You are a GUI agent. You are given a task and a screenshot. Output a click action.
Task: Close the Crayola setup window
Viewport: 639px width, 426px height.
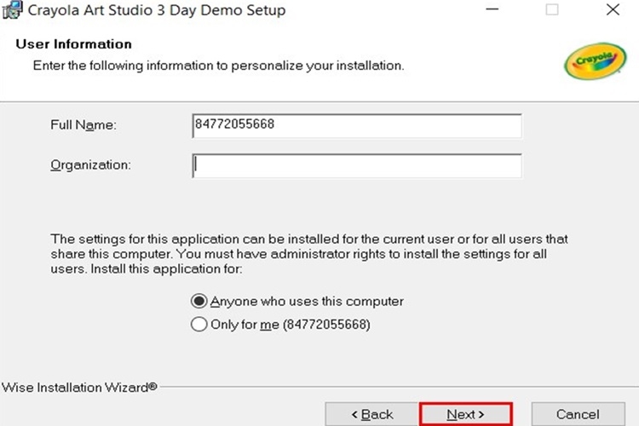613,11
